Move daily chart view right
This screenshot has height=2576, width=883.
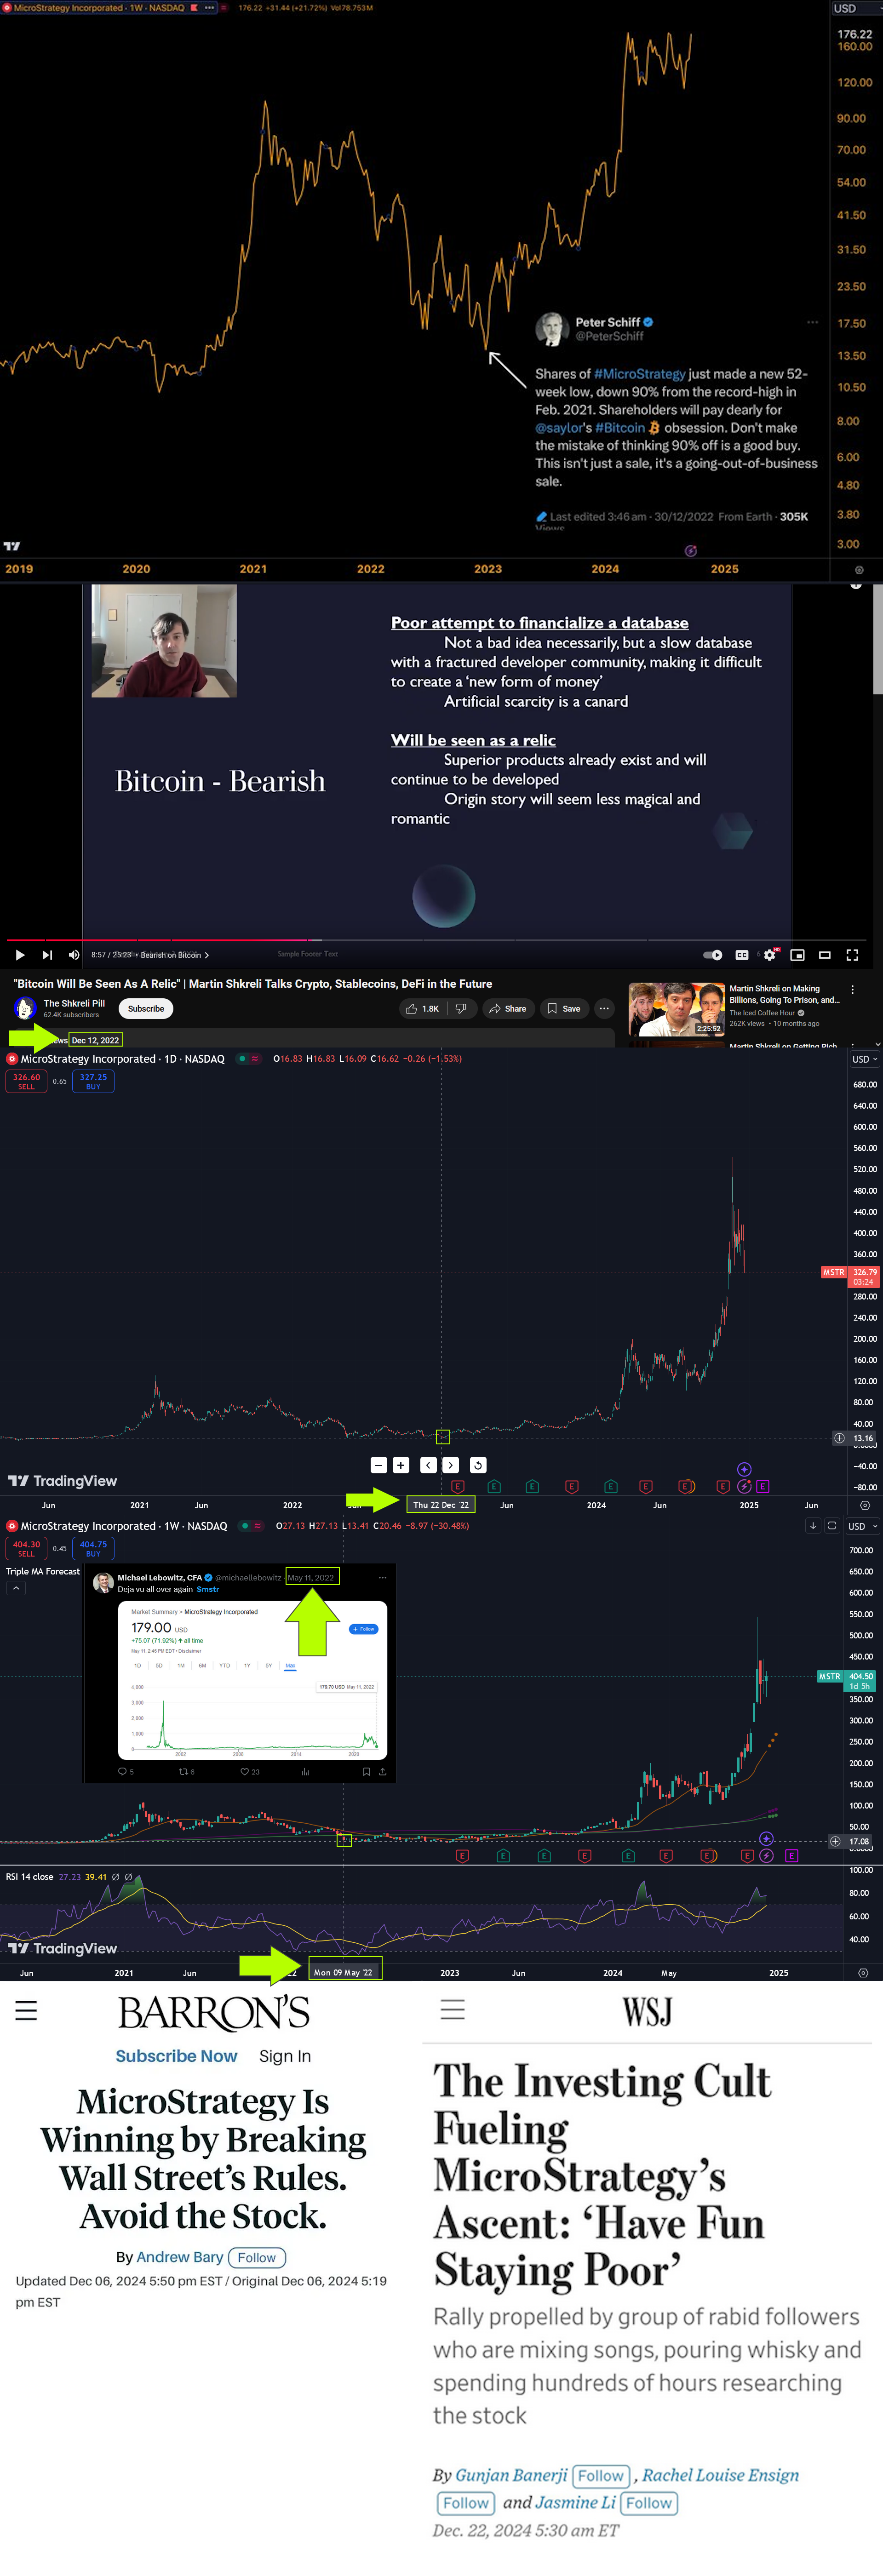451,1464
